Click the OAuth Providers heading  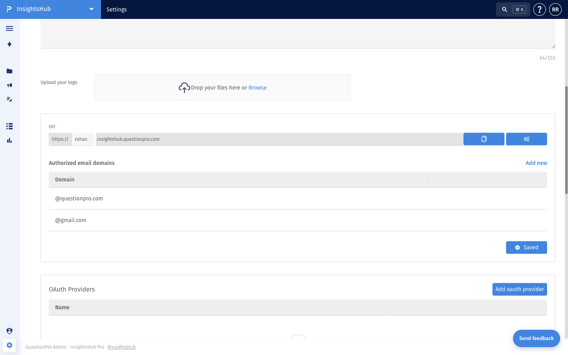click(x=72, y=289)
